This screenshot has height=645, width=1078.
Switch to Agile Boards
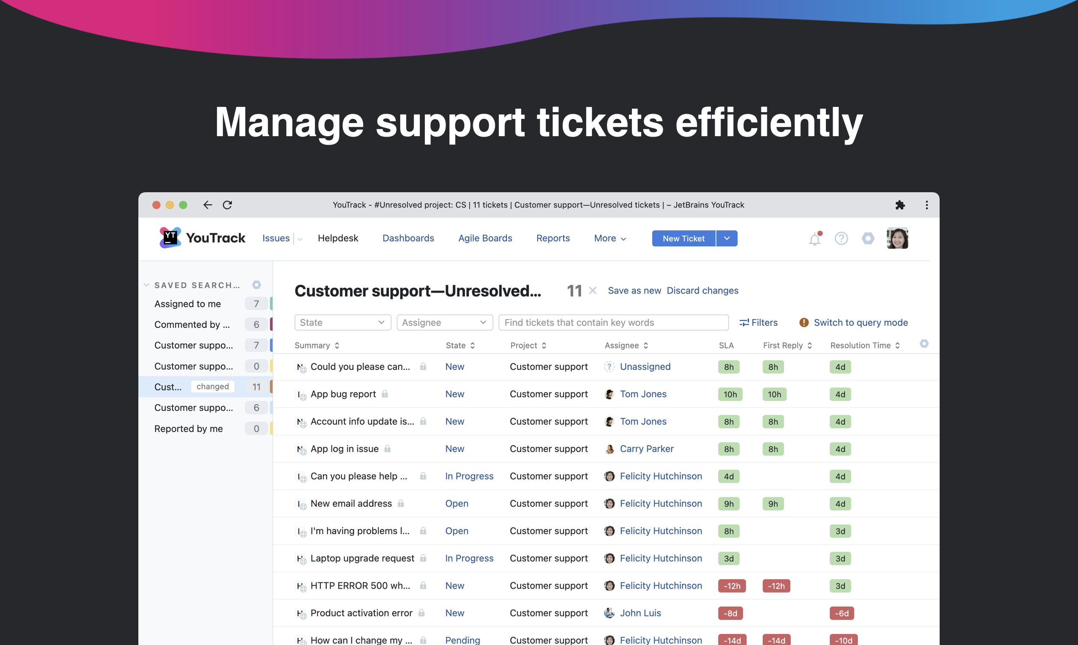(485, 238)
